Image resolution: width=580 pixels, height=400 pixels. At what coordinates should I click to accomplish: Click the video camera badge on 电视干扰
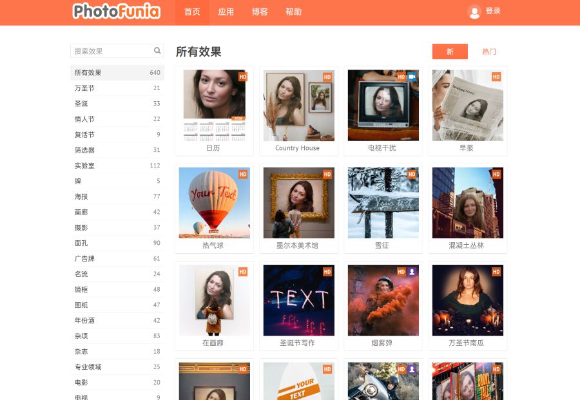(412, 77)
